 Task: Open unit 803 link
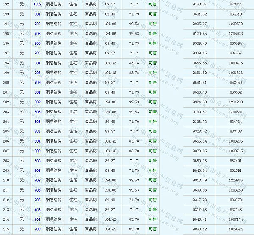pos(38,112)
